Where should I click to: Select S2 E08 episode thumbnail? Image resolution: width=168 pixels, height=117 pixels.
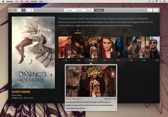[x=91, y=47]
